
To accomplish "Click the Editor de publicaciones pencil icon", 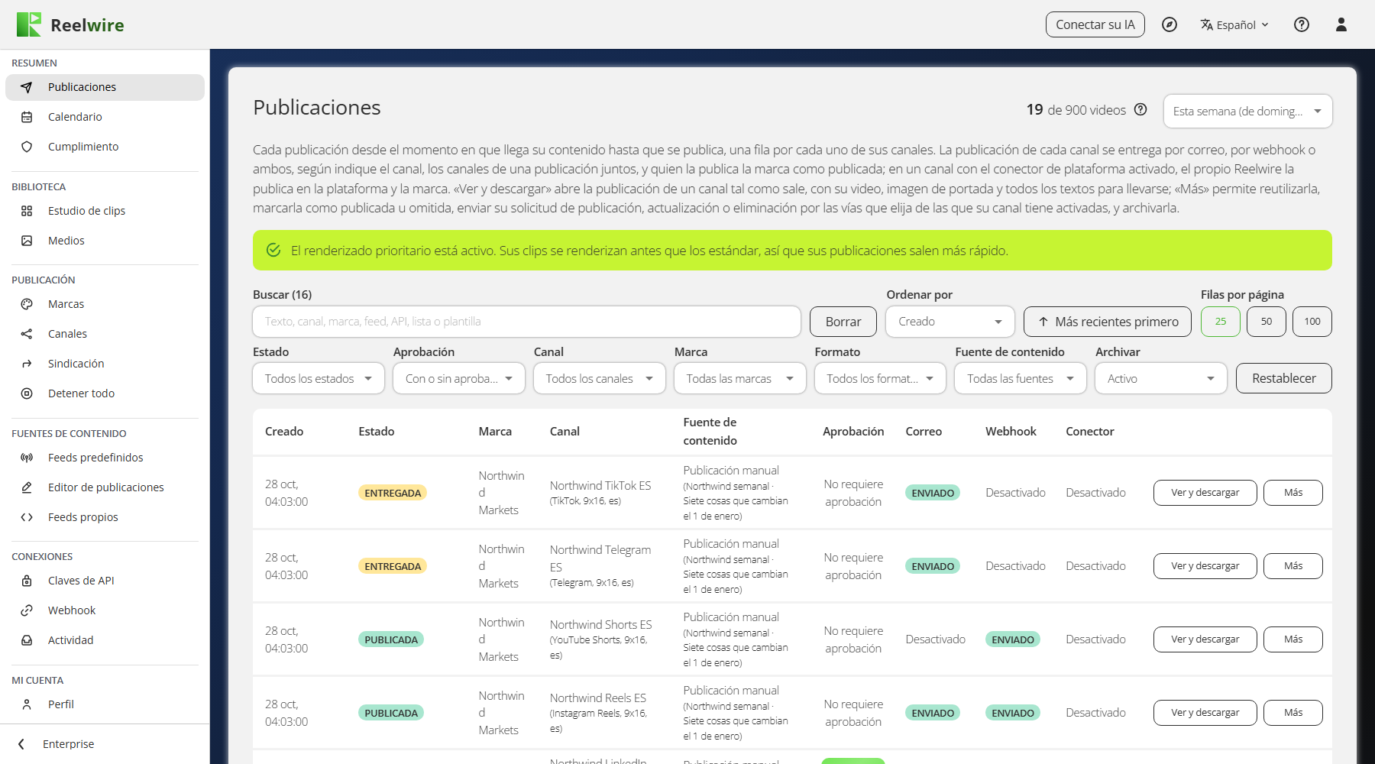I will [x=27, y=487].
